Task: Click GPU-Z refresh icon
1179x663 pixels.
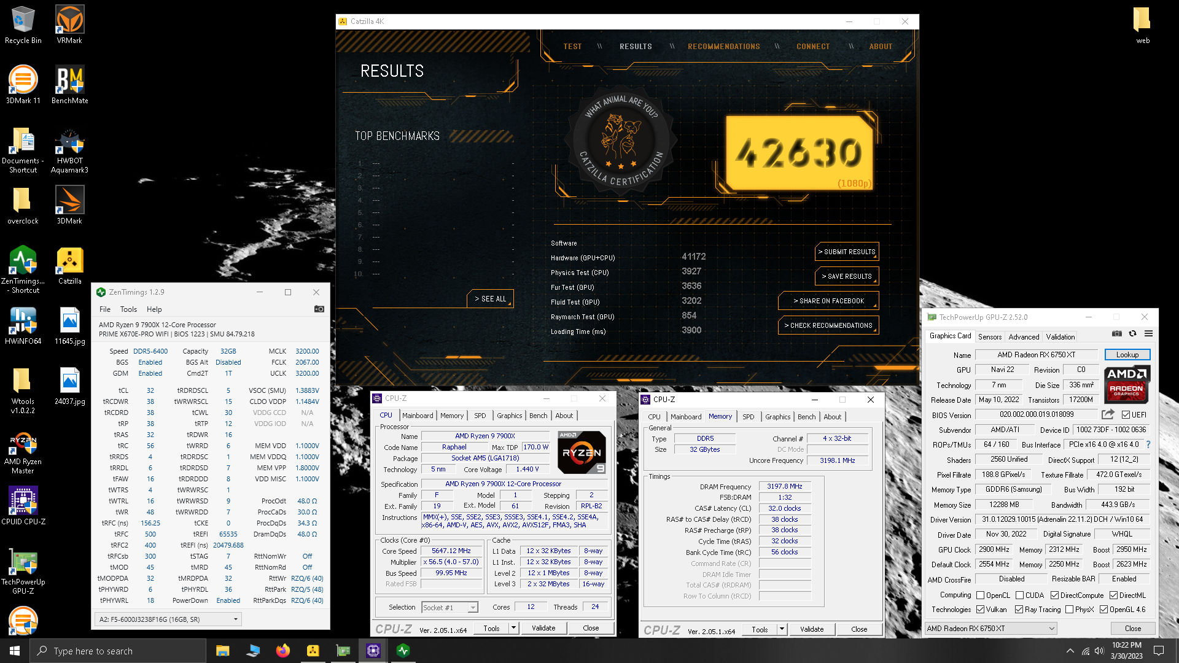Action: click(x=1132, y=334)
